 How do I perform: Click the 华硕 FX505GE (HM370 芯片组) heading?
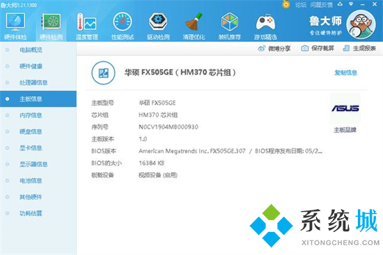click(180, 72)
